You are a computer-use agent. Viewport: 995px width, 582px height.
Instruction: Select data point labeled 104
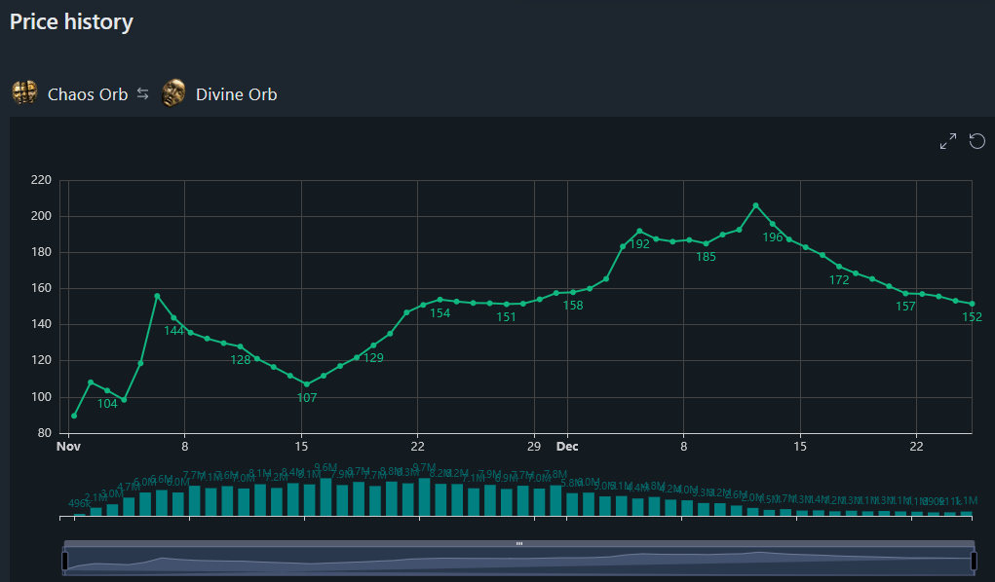(107, 390)
